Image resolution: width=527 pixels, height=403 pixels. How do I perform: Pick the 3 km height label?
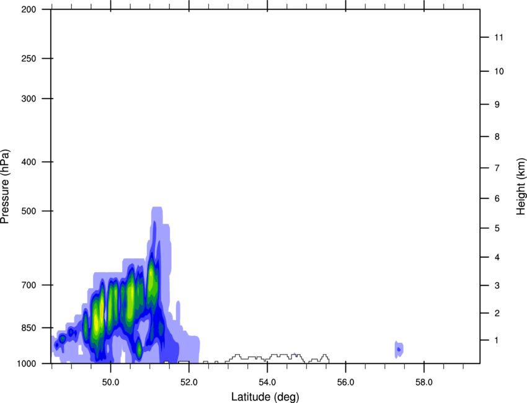click(497, 286)
